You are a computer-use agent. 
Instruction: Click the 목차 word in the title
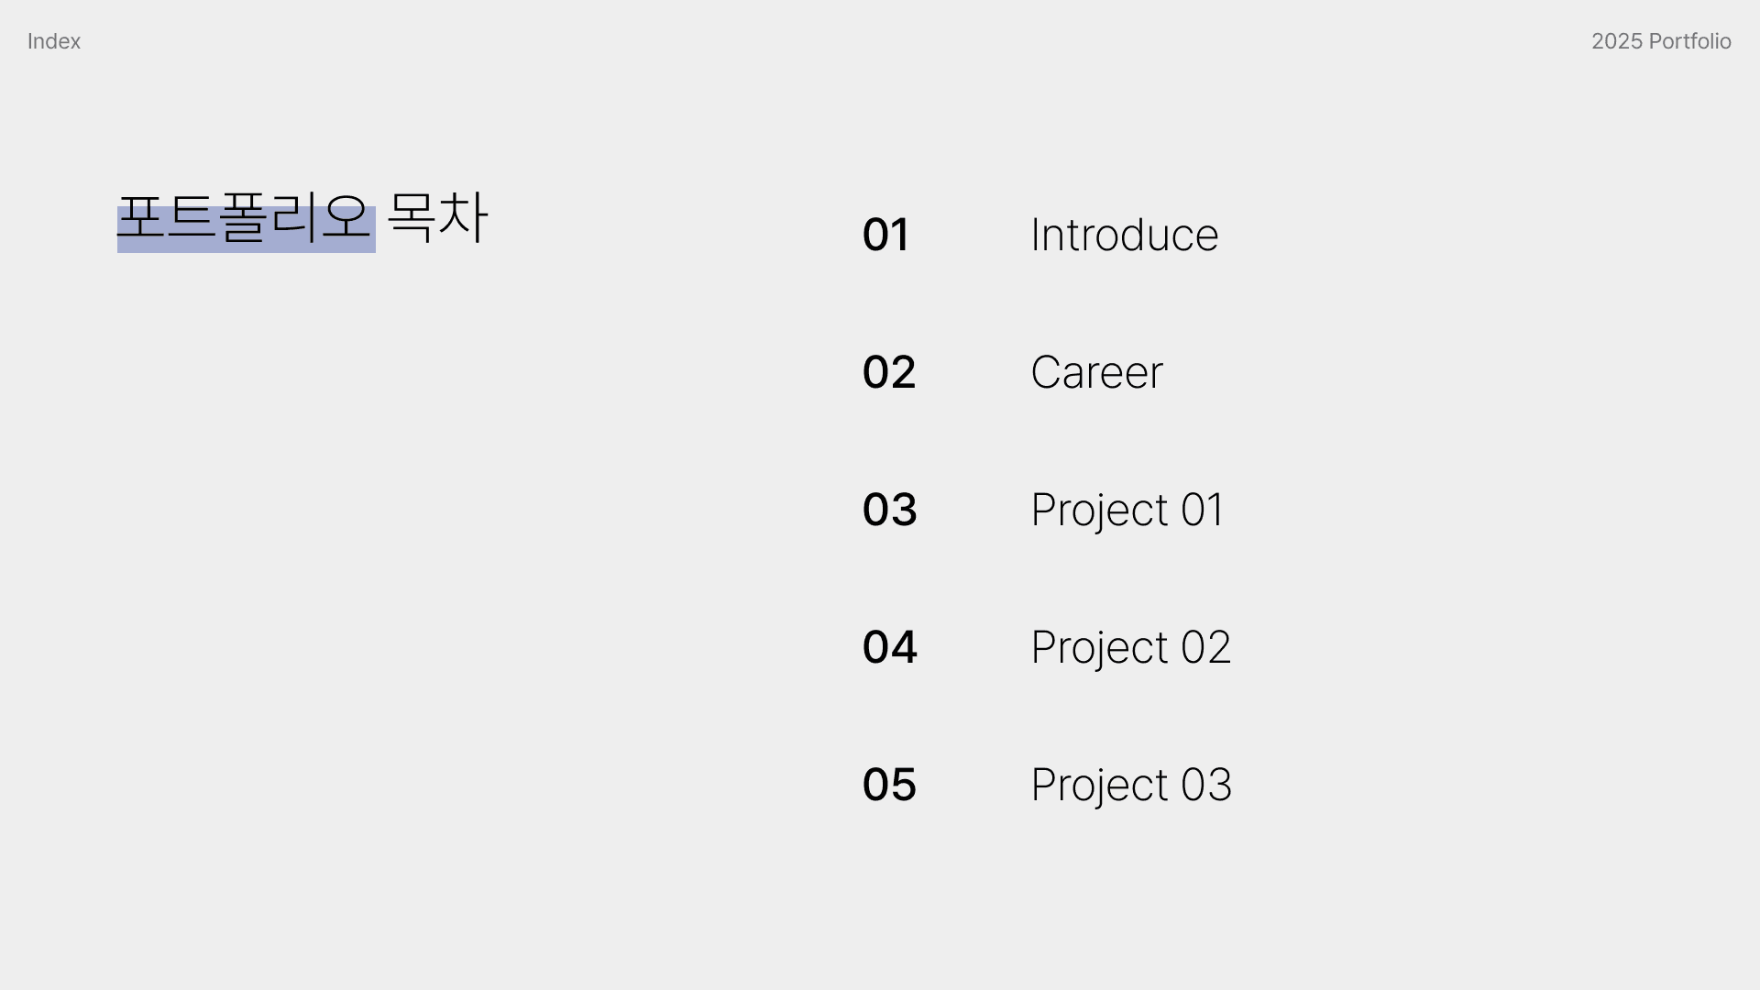pyautogui.click(x=438, y=217)
